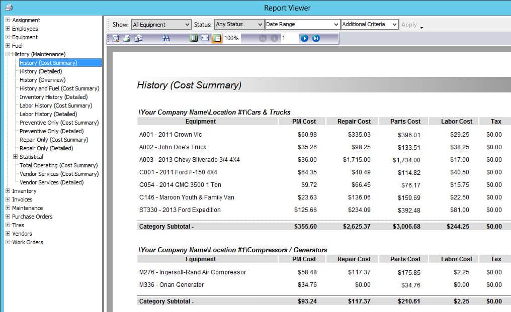This screenshot has height=312, width=511.
Task: Select History (Cost Summary) report
Action: click(x=48, y=63)
